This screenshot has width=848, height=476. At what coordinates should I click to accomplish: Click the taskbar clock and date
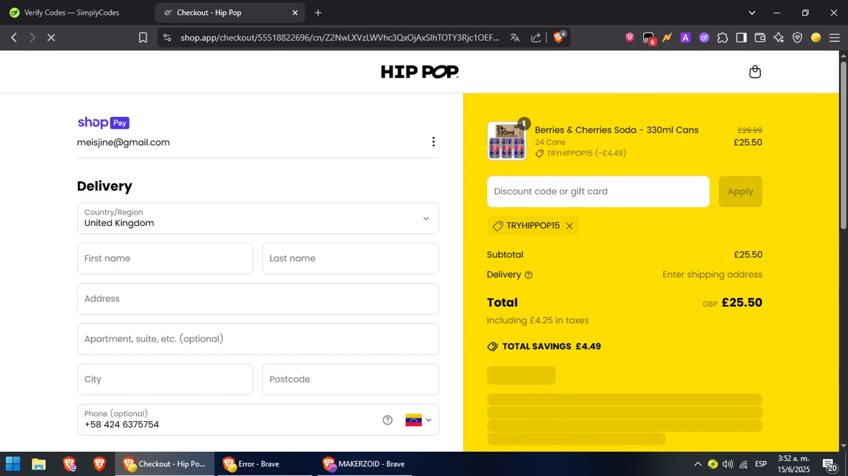(794, 464)
